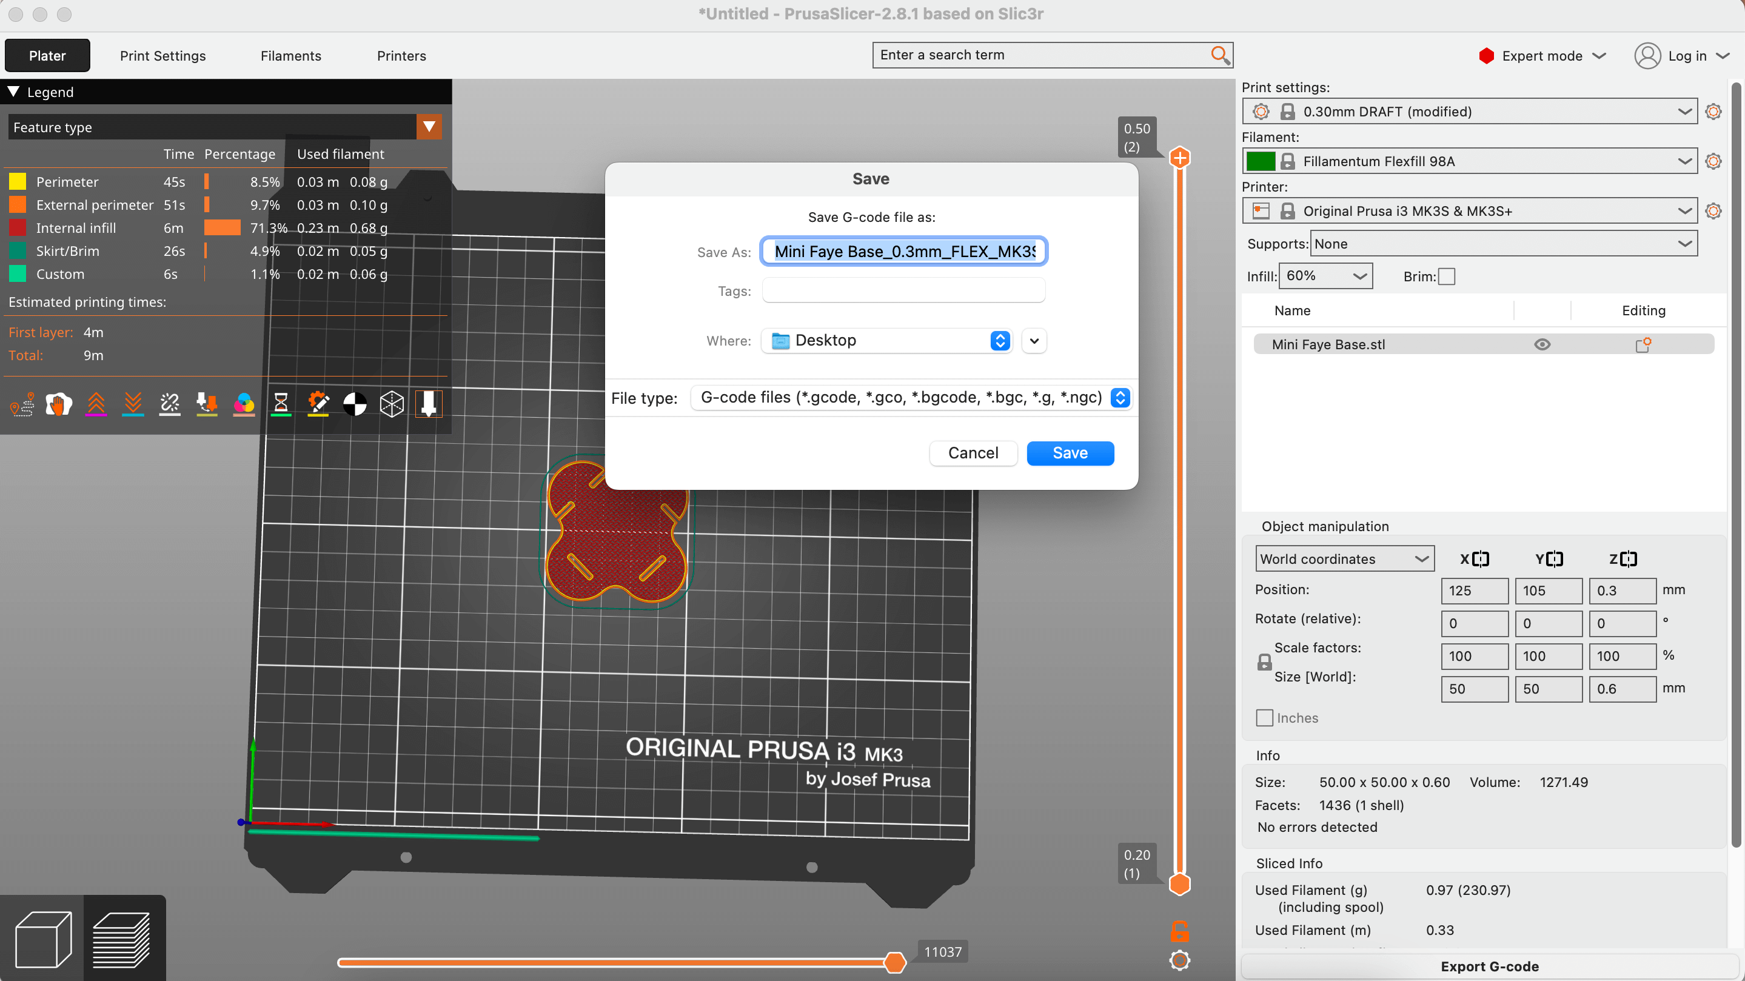Toggle Travel moves visibility icon
Viewport: 1745px width, 981px height.
tap(22, 404)
